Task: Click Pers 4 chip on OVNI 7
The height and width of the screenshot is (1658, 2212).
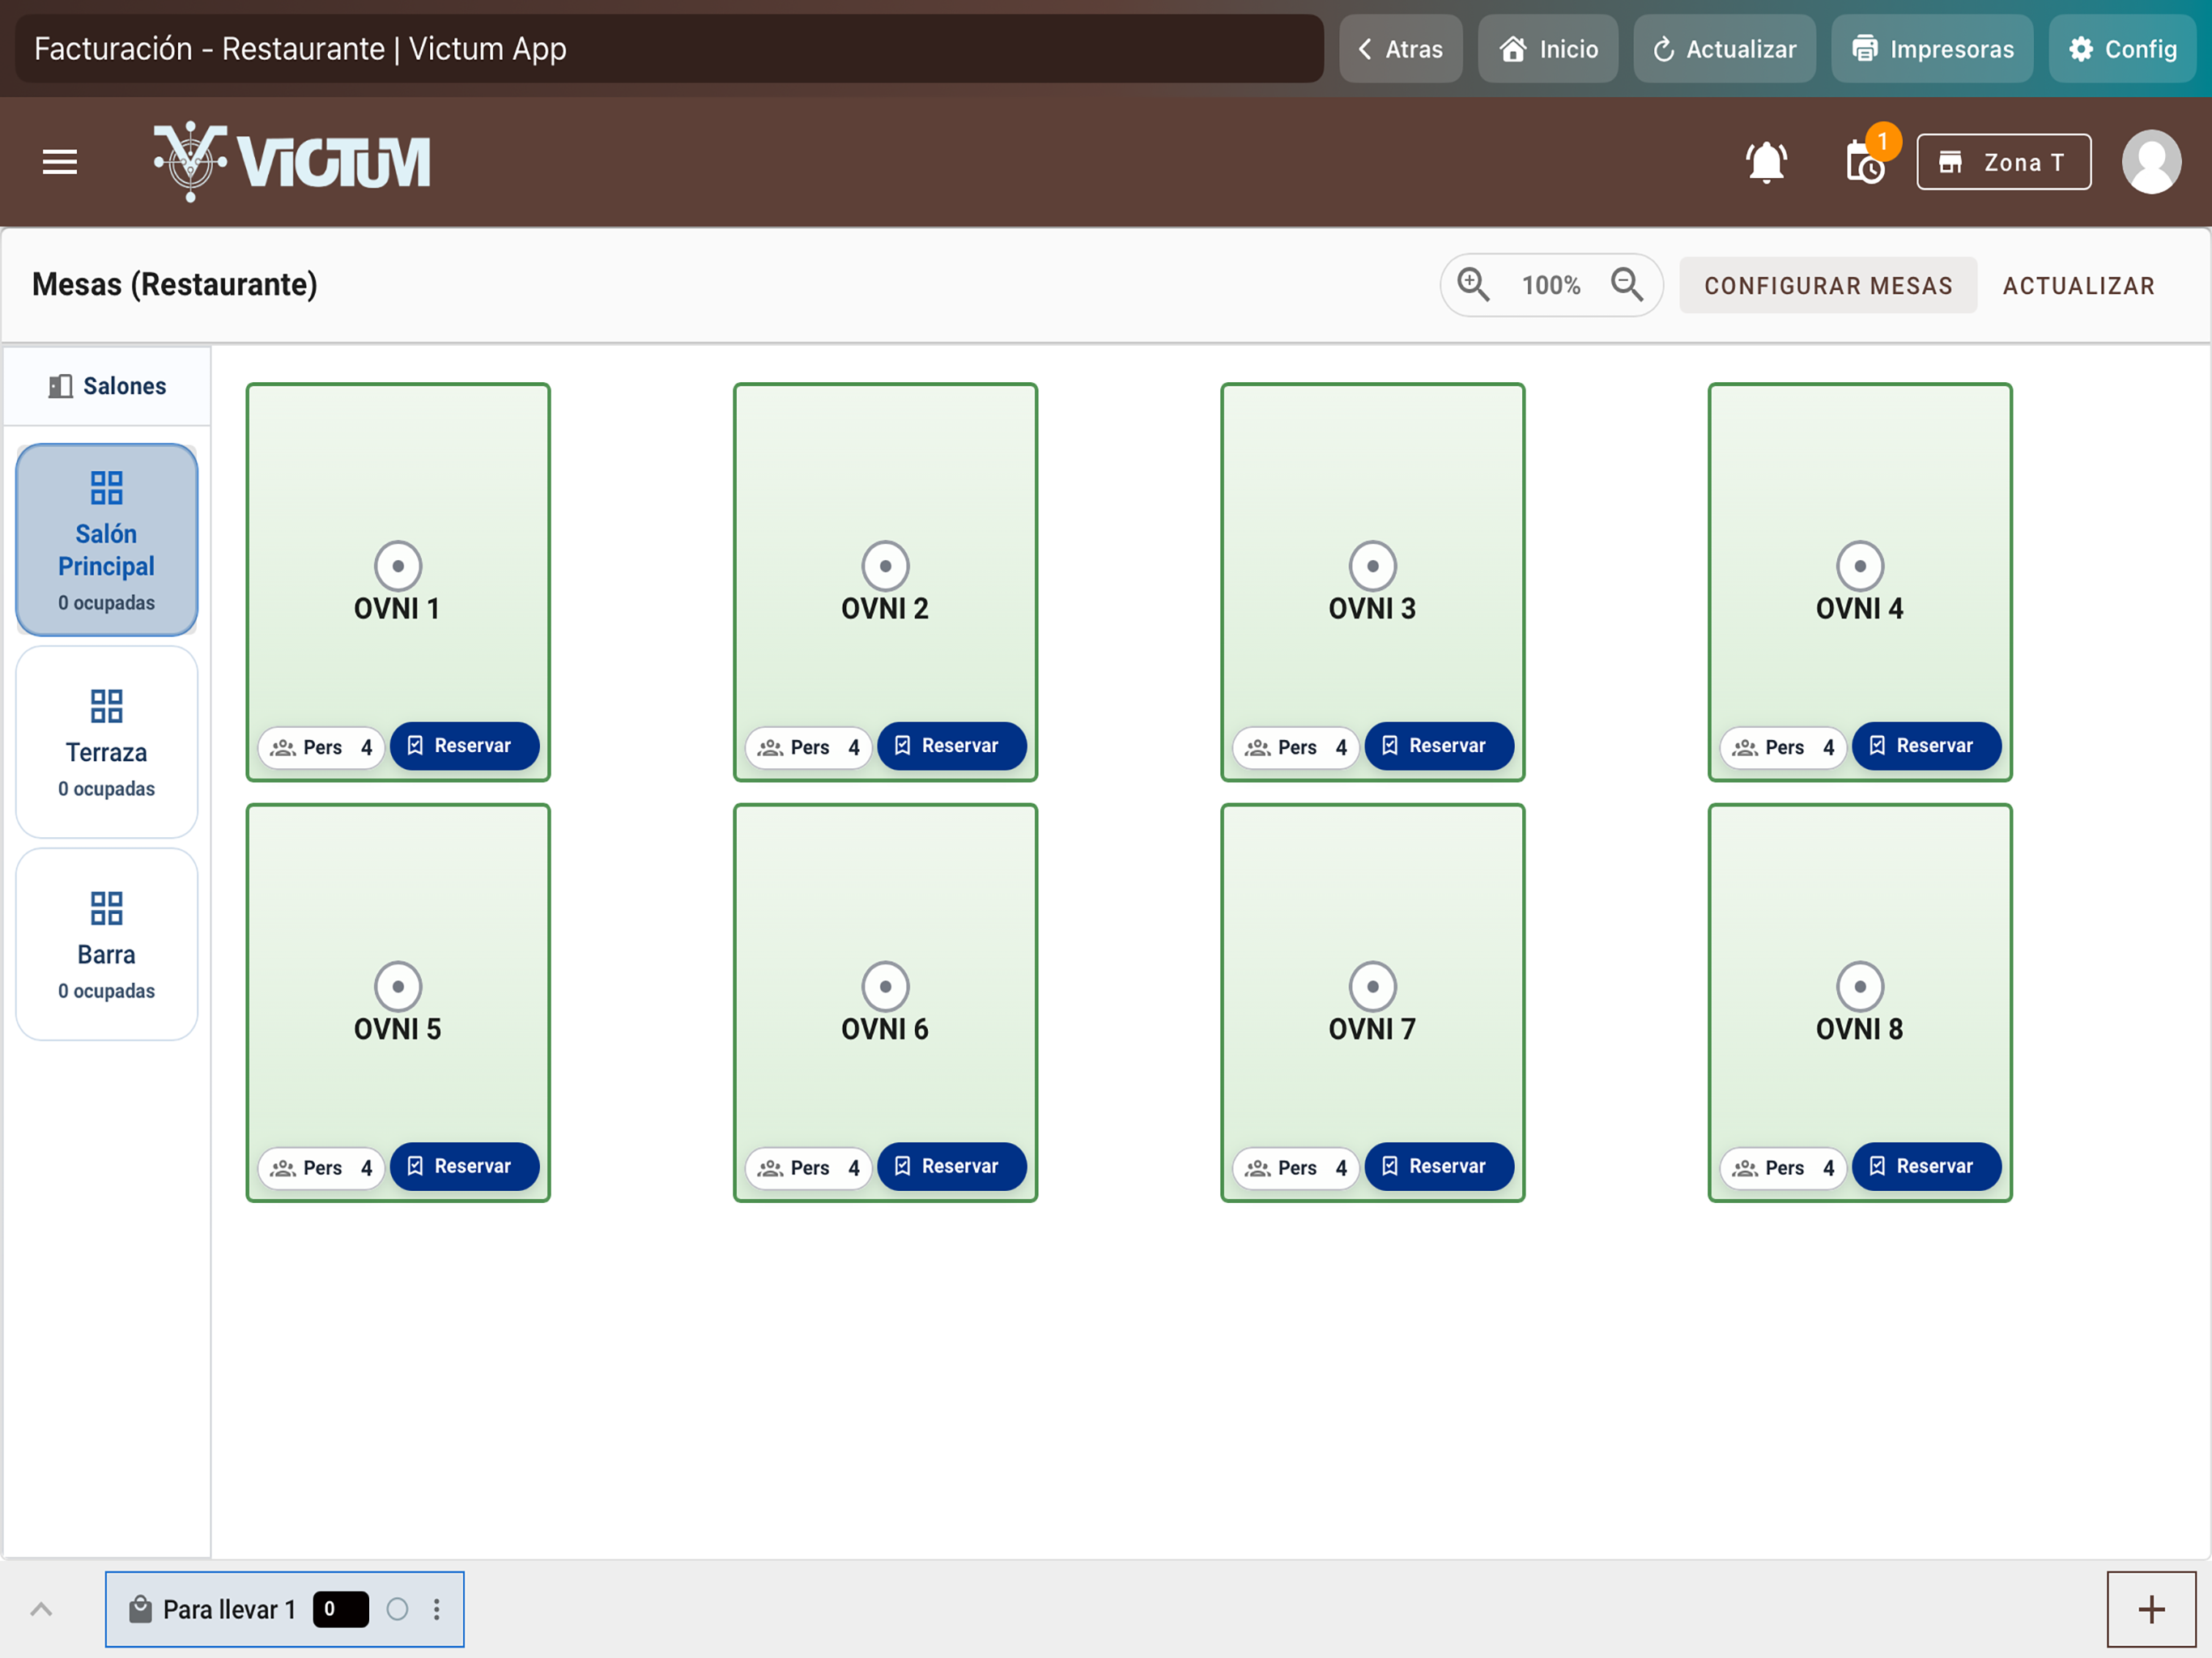Action: [x=1296, y=1168]
